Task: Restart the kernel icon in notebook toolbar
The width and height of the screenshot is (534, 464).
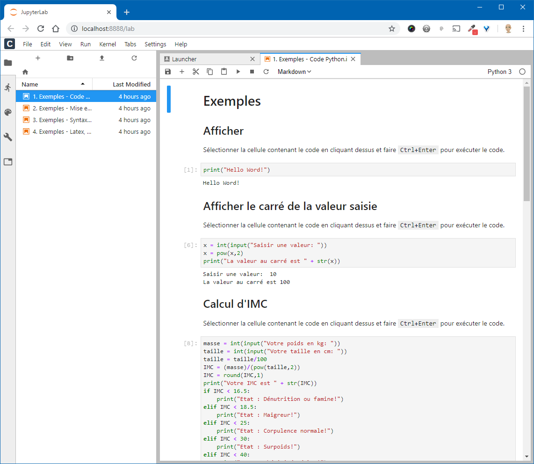Action: point(266,72)
